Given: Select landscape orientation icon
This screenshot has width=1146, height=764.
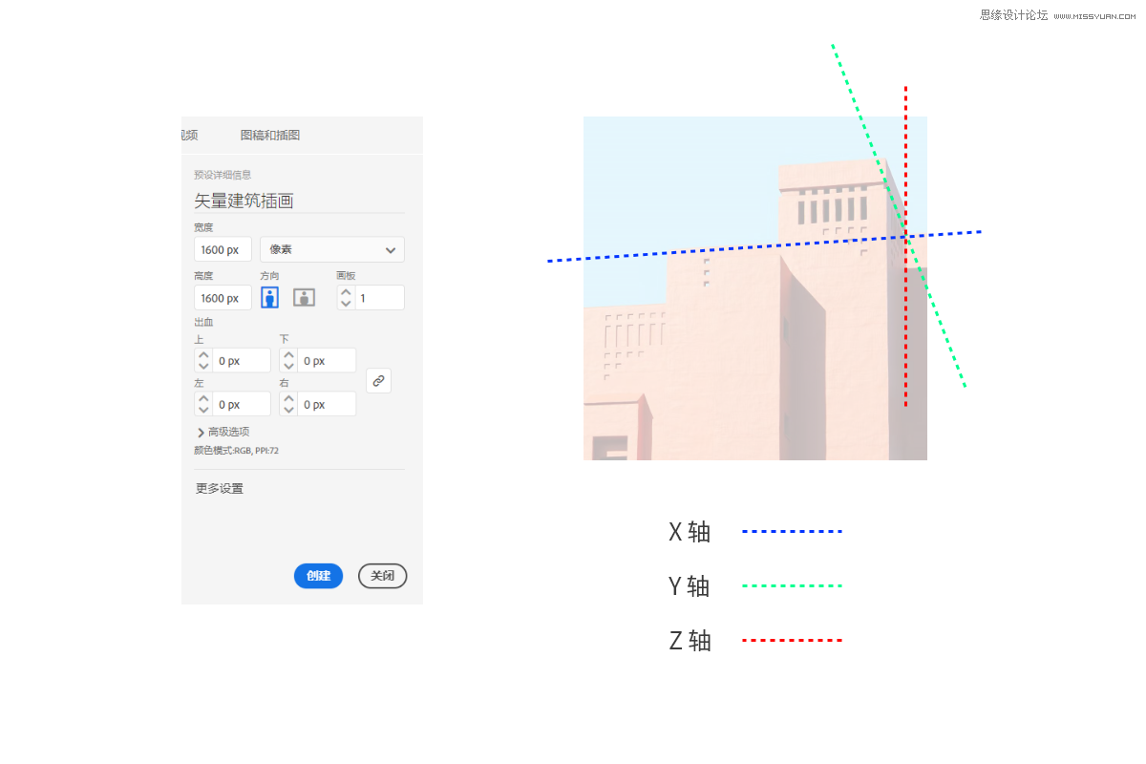Looking at the screenshot, I should tap(304, 297).
